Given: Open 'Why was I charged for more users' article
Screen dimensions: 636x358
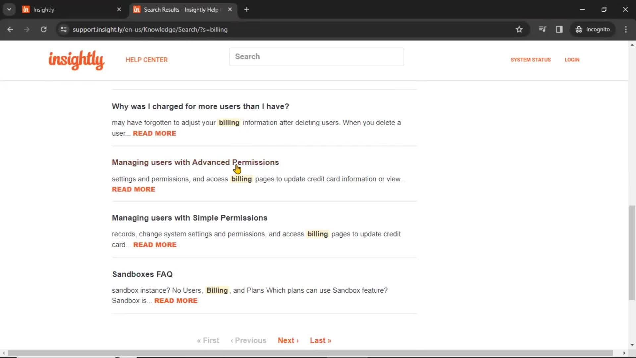Looking at the screenshot, I should pos(200,107).
